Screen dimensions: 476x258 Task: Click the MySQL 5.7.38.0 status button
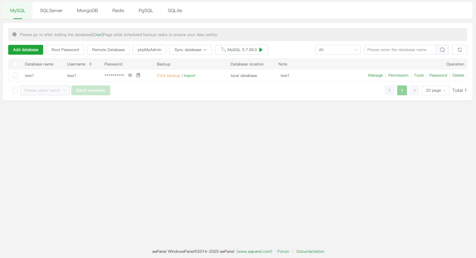tap(241, 50)
